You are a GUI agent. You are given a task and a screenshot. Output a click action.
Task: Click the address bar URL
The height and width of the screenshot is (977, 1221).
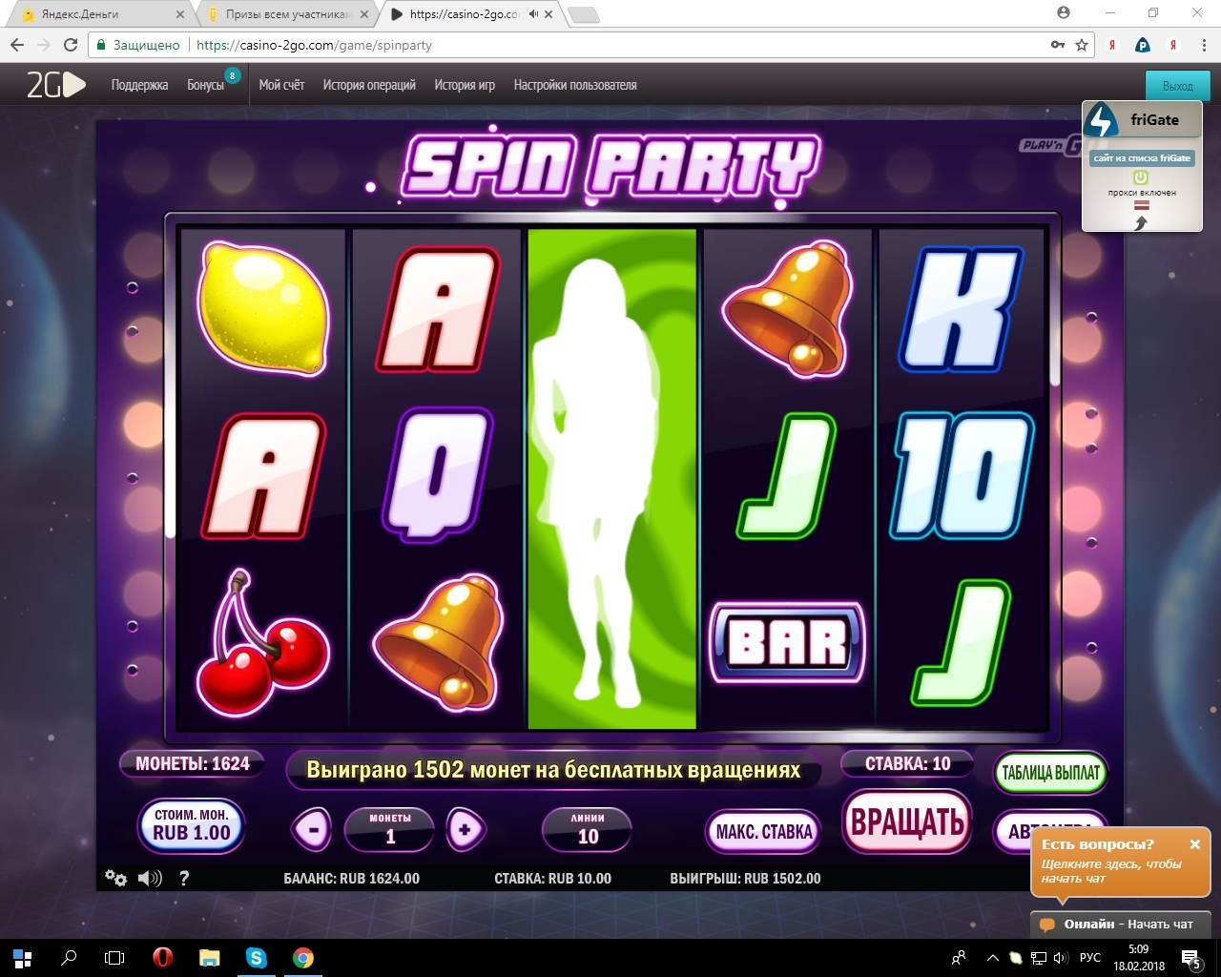[x=314, y=45]
